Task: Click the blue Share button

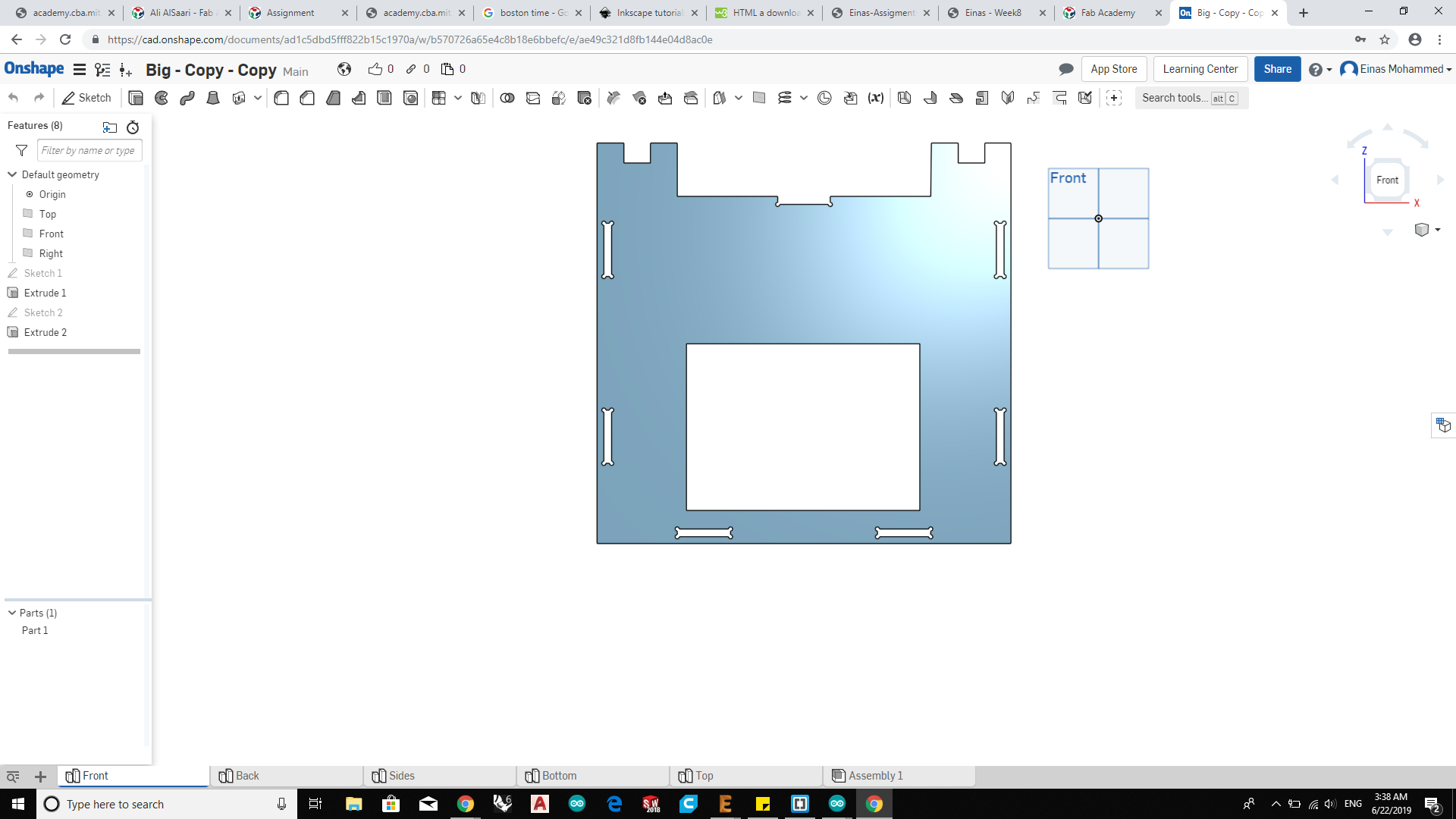Action: [x=1277, y=69]
